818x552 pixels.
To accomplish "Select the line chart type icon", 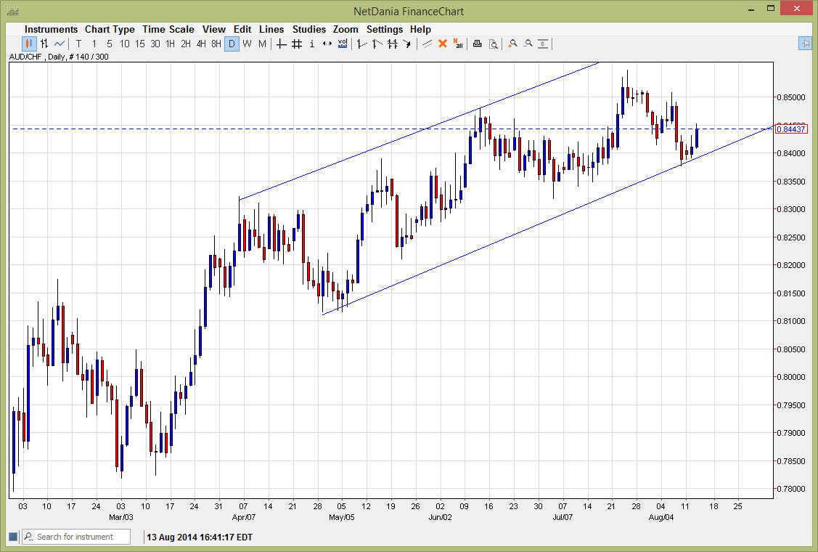I will pyautogui.click(x=60, y=44).
